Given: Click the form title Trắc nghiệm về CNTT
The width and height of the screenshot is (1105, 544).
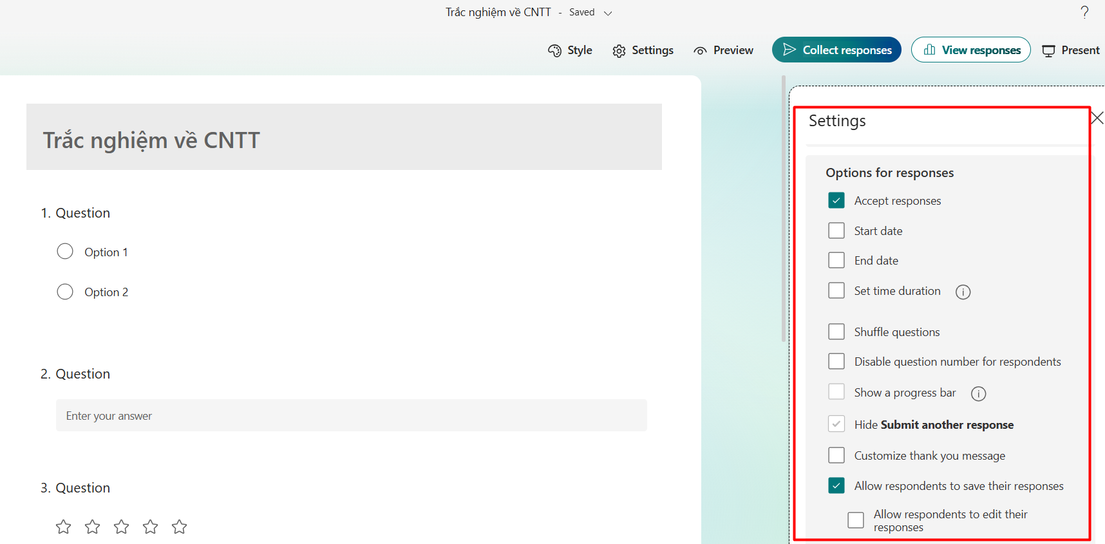Looking at the screenshot, I should [151, 140].
